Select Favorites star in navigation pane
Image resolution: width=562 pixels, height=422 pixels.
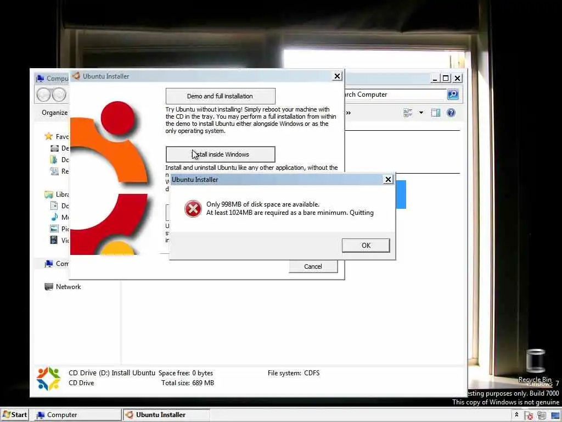pos(48,136)
